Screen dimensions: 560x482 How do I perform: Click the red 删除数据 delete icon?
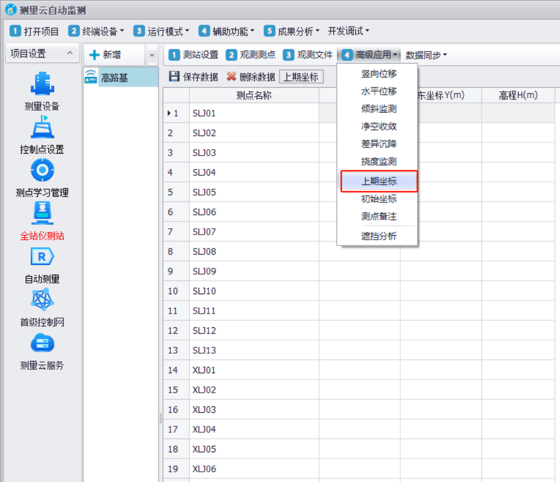point(231,77)
